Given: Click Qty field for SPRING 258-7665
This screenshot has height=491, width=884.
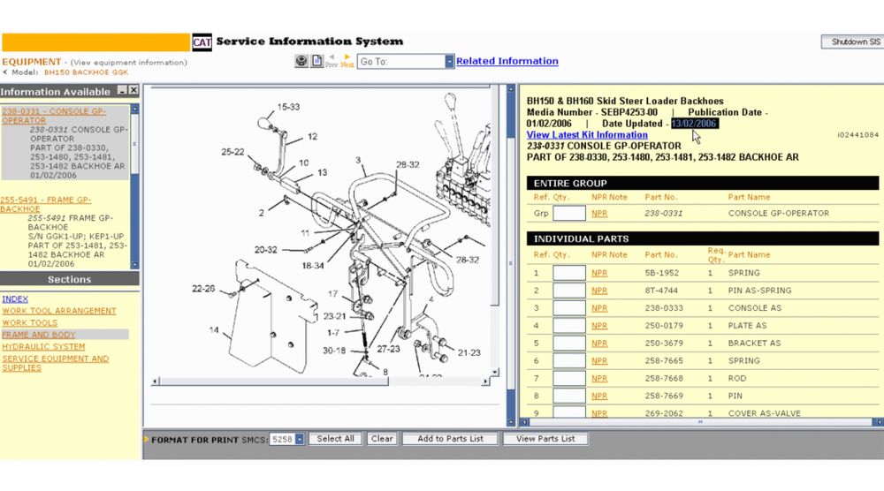Looking at the screenshot, I should coord(568,361).
